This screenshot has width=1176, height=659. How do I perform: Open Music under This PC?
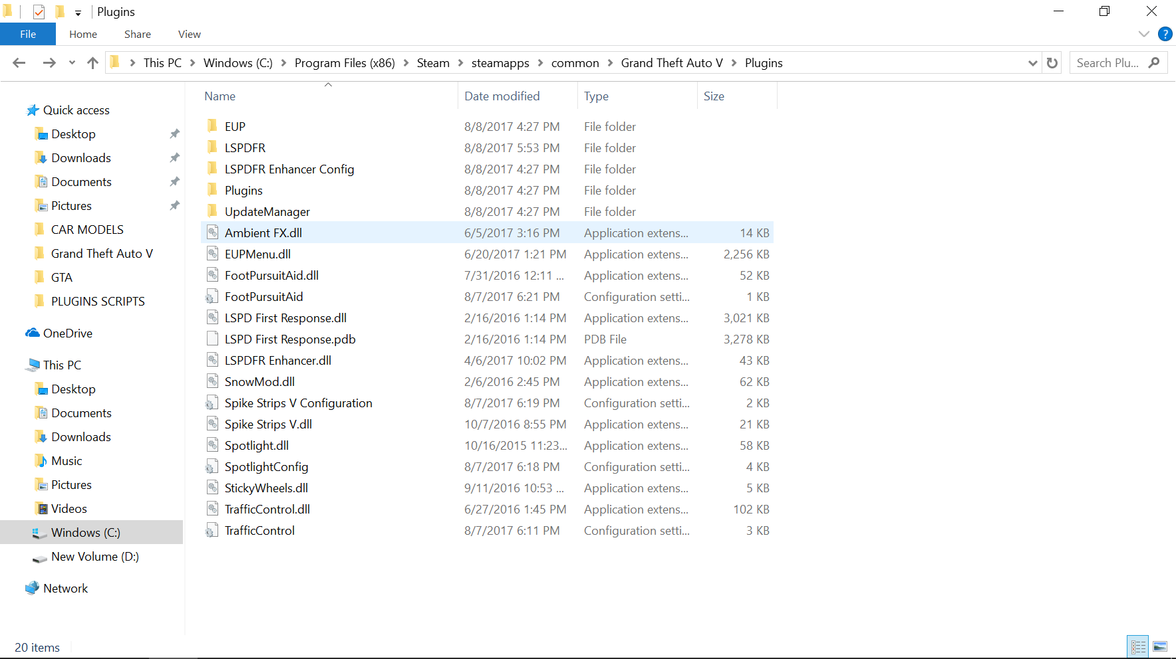[x=67, y=461]
